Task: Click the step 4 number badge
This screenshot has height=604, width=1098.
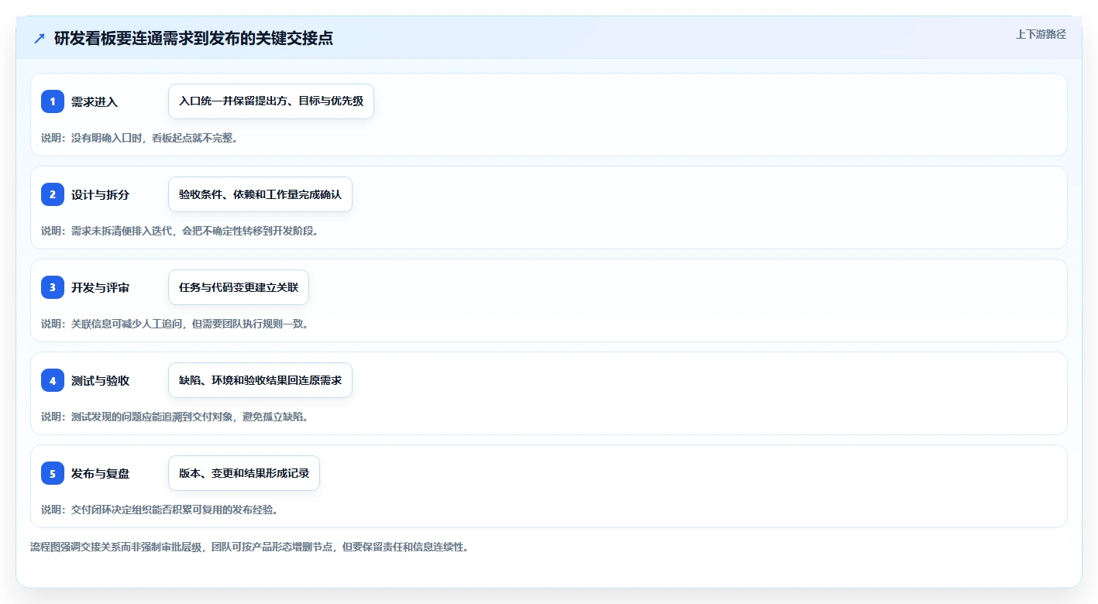Action: pyautogui.click(x=53, y=380)
